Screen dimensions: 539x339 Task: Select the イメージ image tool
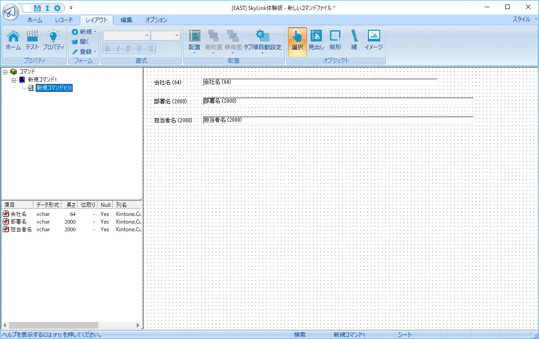(x=374, y=40)
